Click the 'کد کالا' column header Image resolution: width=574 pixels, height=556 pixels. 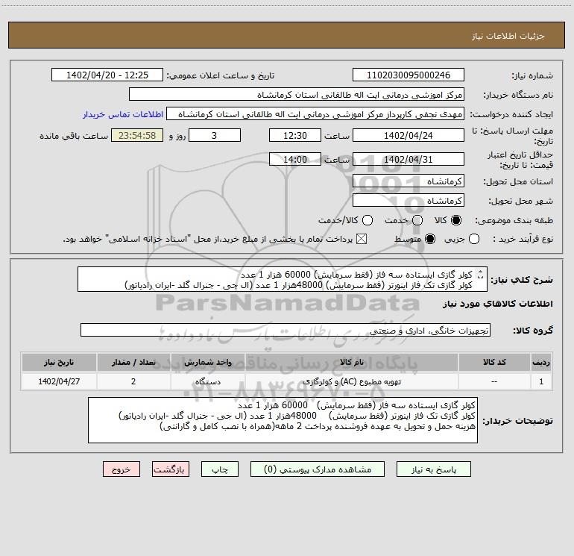(494, 362)
